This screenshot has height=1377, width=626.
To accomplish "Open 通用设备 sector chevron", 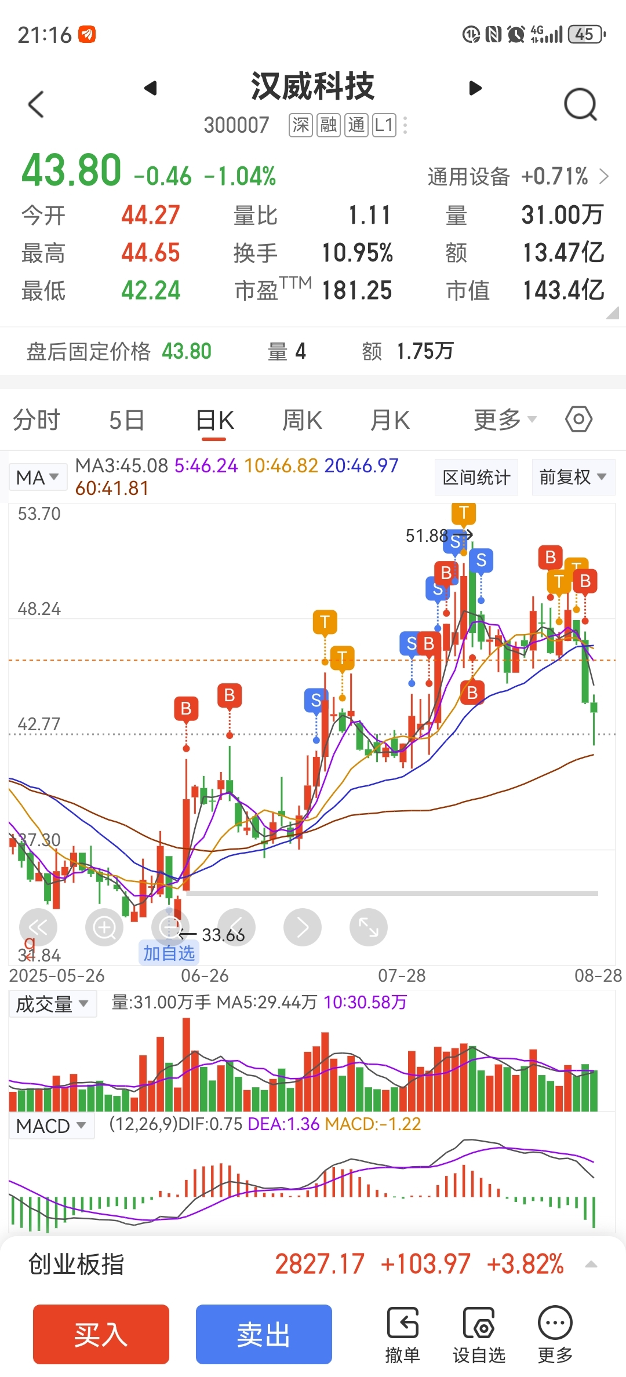I will coord(604,176).
